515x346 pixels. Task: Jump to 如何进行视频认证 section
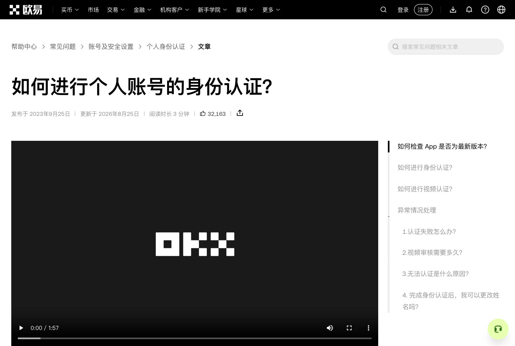425,189
